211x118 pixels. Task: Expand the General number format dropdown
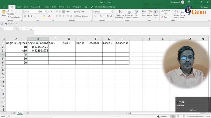112,12
